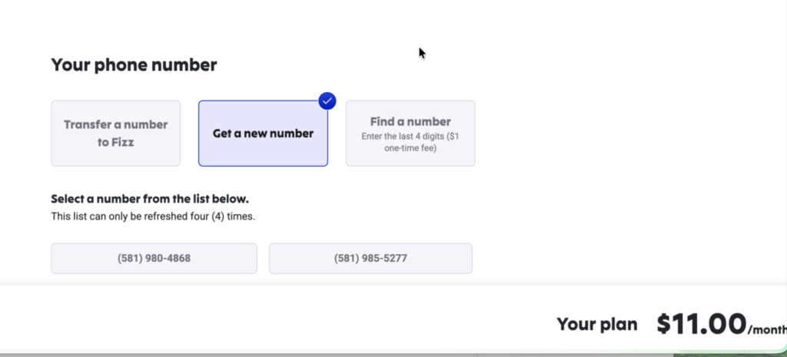Click the /month billing period text
The width and height of the screenshot is (787, 357).
click(766, 329)
